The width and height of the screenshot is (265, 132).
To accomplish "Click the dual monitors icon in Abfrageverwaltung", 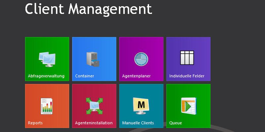I will 47,59.
